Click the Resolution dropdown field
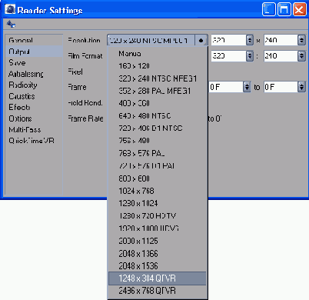 (151, 40)
